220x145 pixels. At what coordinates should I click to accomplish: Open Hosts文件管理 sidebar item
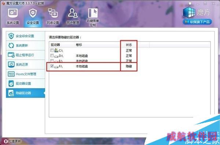click(25, 74)
